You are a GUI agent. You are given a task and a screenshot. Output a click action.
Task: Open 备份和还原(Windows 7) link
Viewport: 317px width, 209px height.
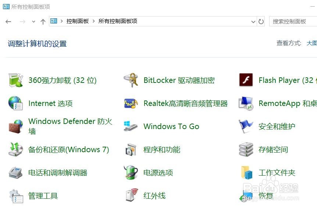(x=69, y=150)
